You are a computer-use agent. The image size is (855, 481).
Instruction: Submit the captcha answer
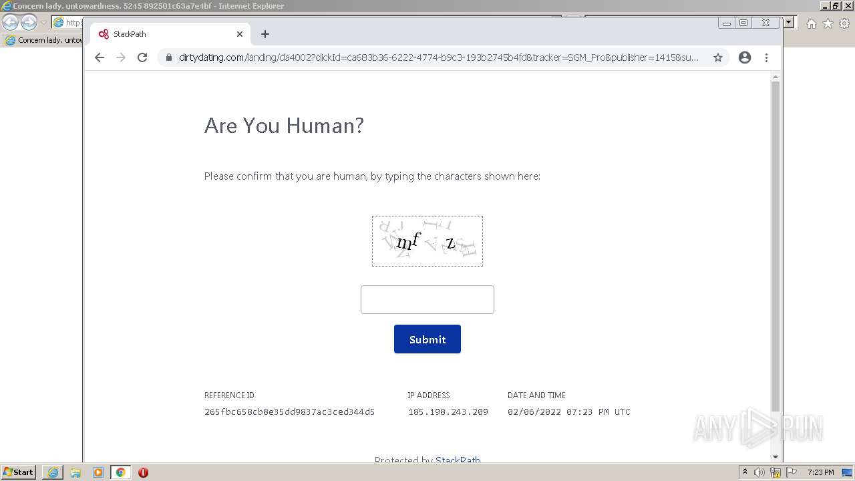tap(427, 339)
